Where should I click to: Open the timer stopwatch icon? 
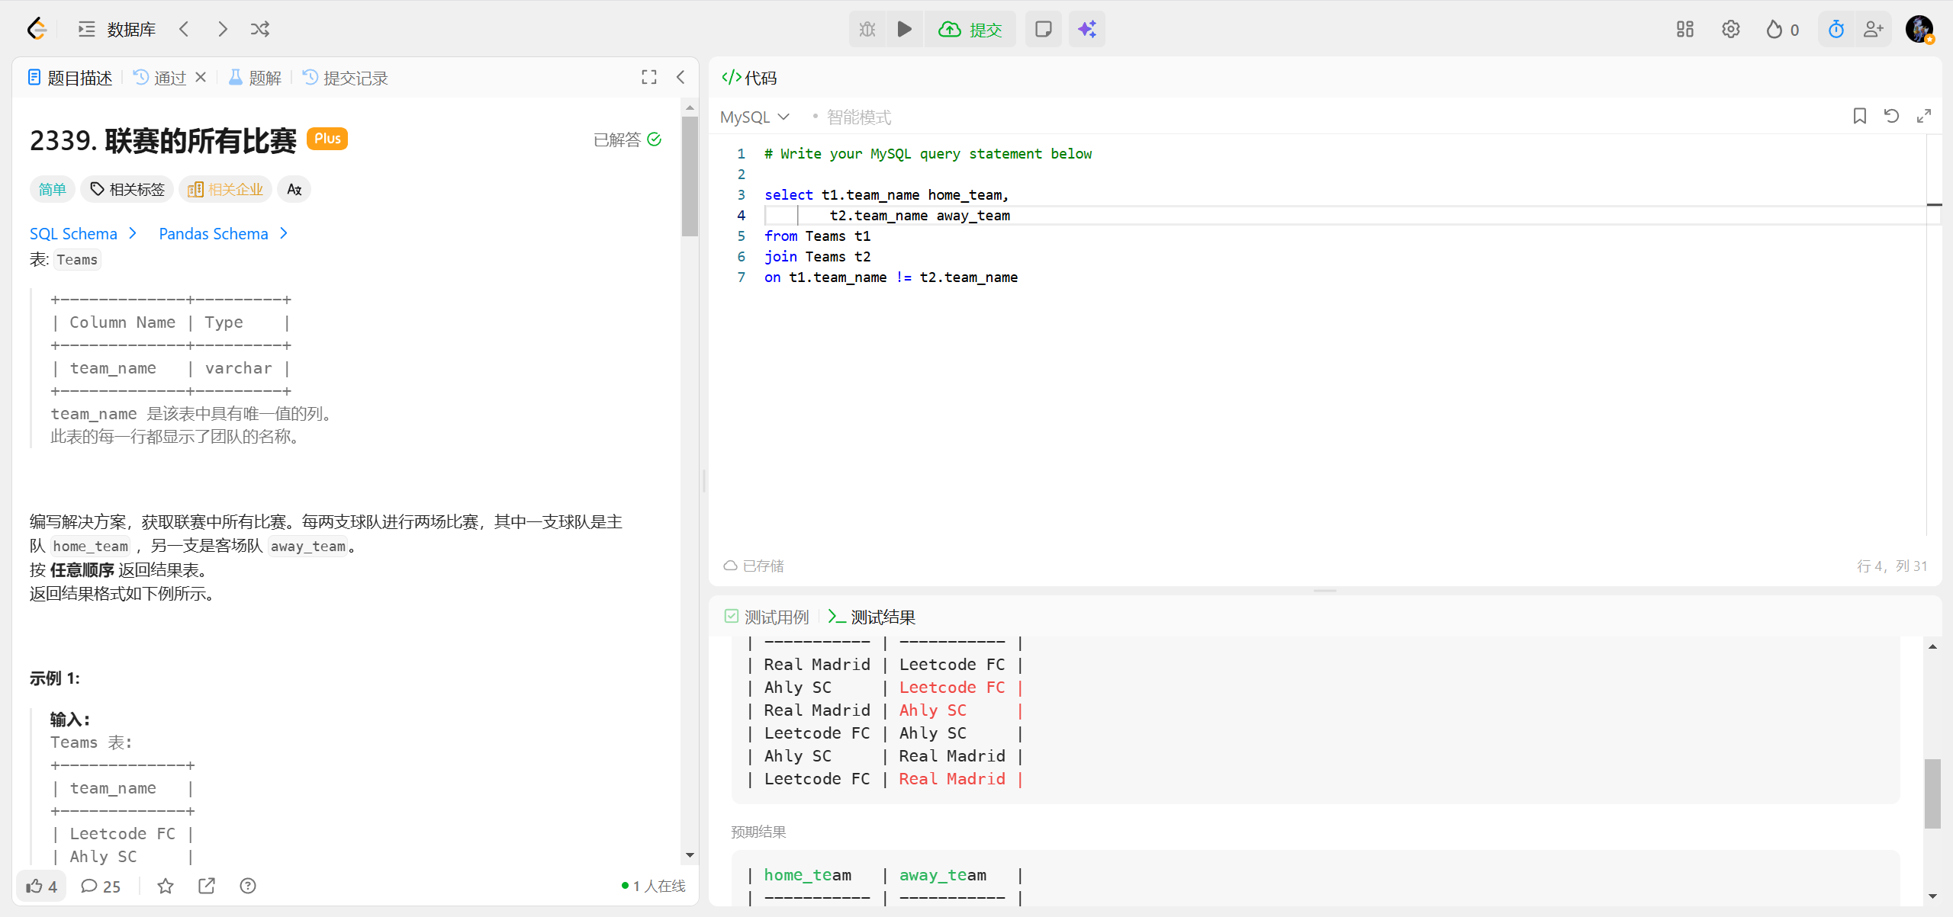tap(1836, 29)
